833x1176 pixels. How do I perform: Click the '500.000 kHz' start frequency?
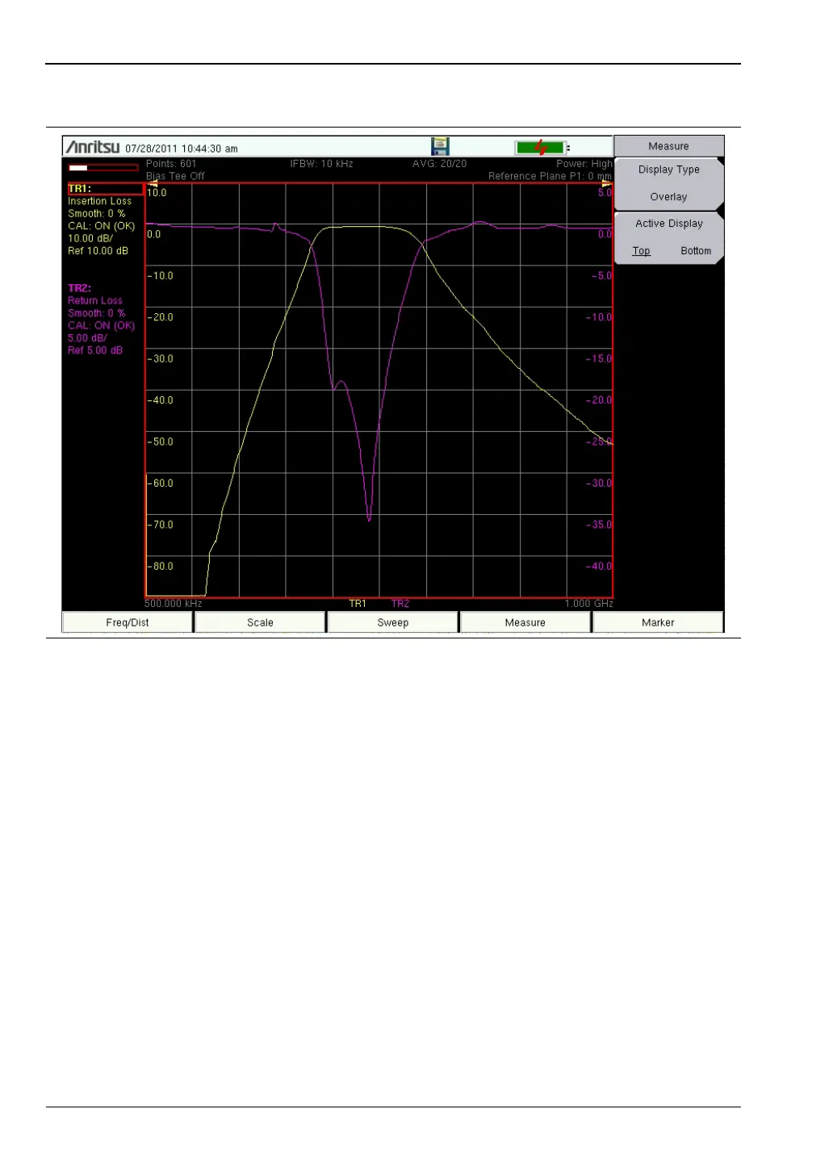tap(174, 604)
